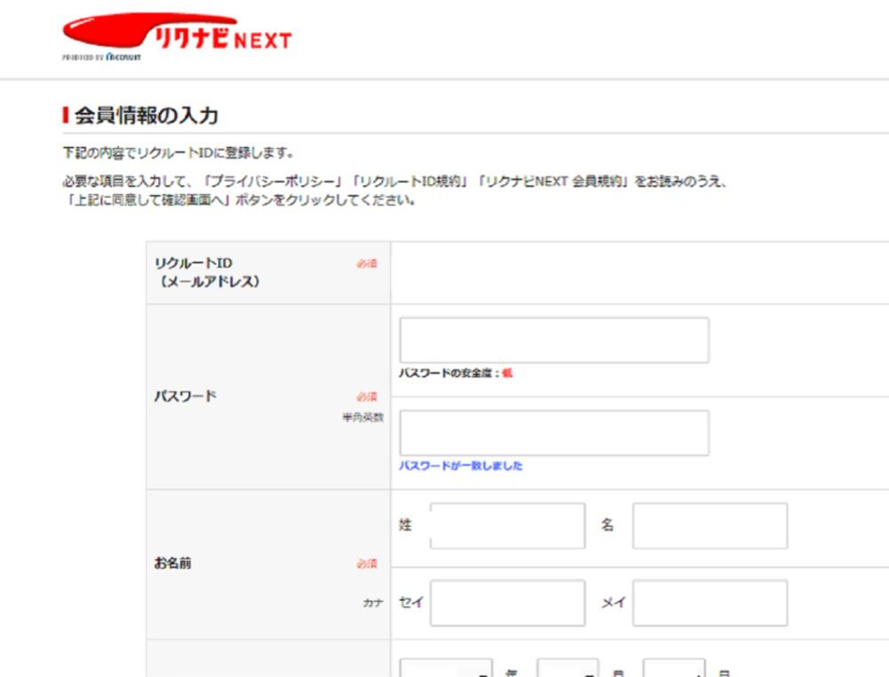
Task: Click the パスワードが一致しました message
Action: pos(461,466)
